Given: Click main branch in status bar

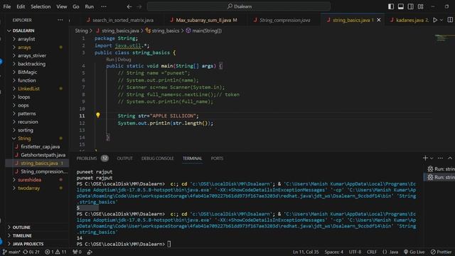Looking at the screenshot, I should click(11, 252).
